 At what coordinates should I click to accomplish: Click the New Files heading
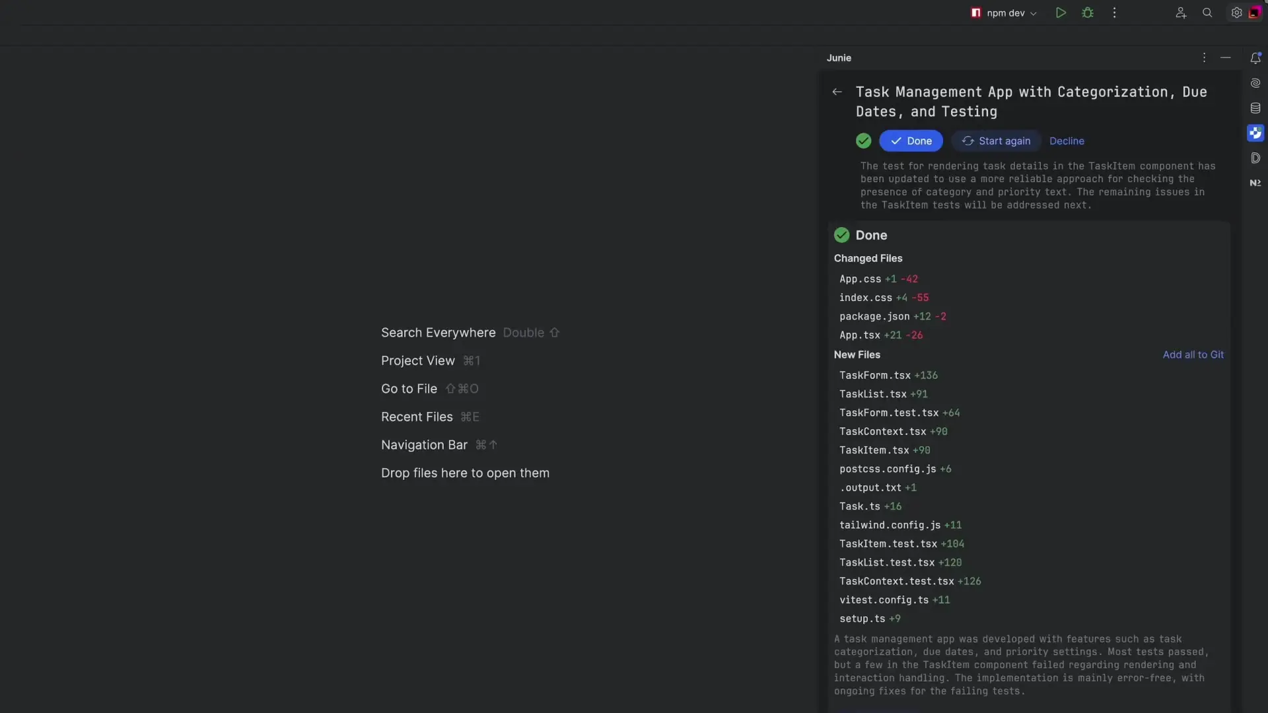pos(857,355)
